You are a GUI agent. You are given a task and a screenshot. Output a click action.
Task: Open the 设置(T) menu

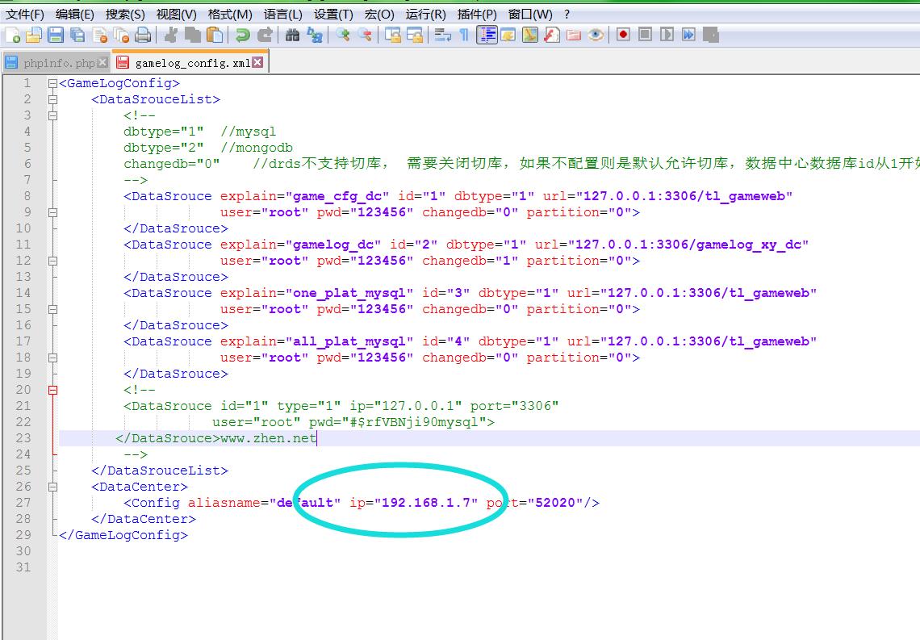coord(332,14)
